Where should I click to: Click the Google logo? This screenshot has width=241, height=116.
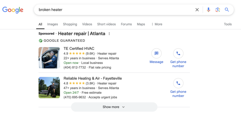click(x=13, y=10)
